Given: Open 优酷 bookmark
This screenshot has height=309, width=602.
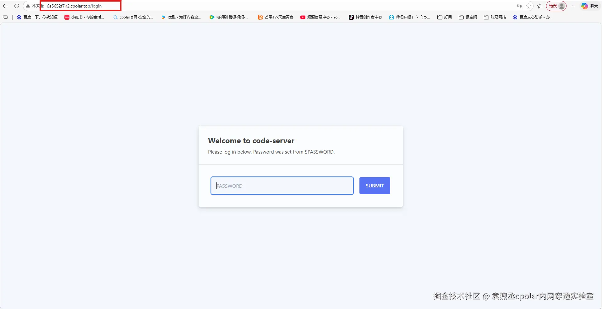Looking at the screenshot, I should click(x=181, y=17).
